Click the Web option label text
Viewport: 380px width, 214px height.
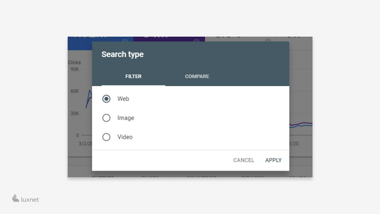tap(123, 99)
